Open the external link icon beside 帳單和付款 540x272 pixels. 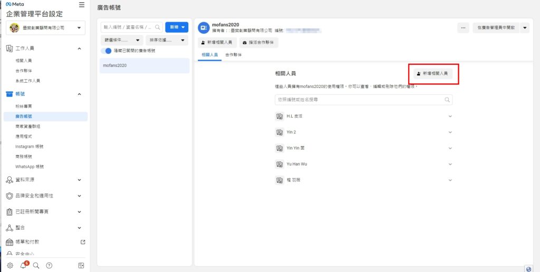tap(83, 242)
